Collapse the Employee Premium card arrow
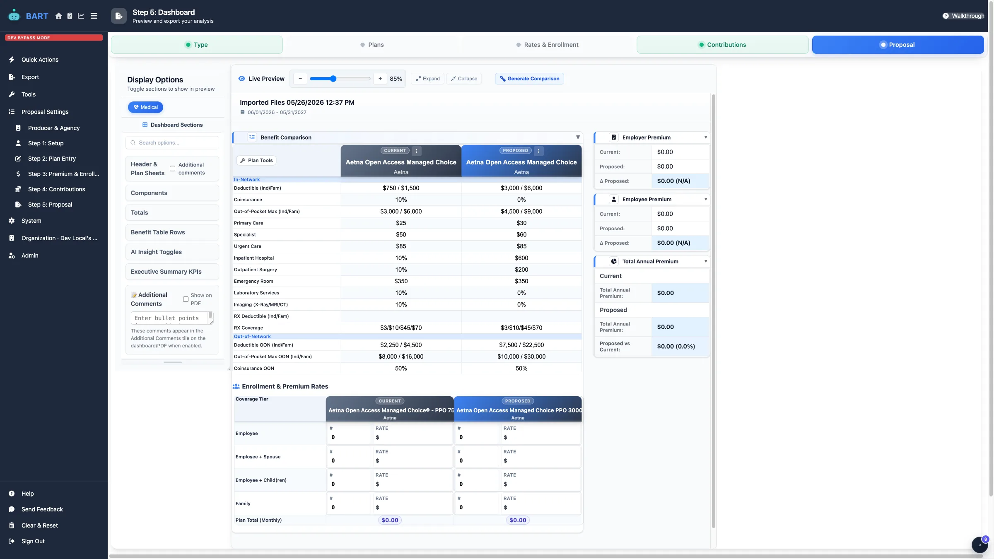The height and width of the screenshot is (559, 994). click(706, 200)
